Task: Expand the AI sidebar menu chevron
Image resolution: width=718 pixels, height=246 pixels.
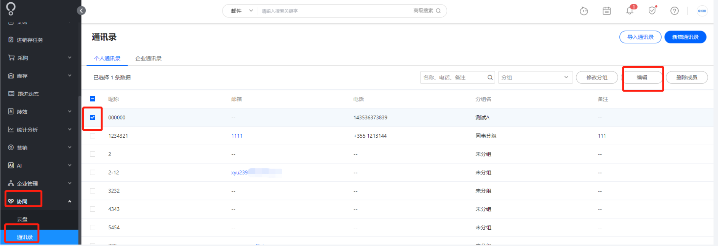Action: coord(70,165)
